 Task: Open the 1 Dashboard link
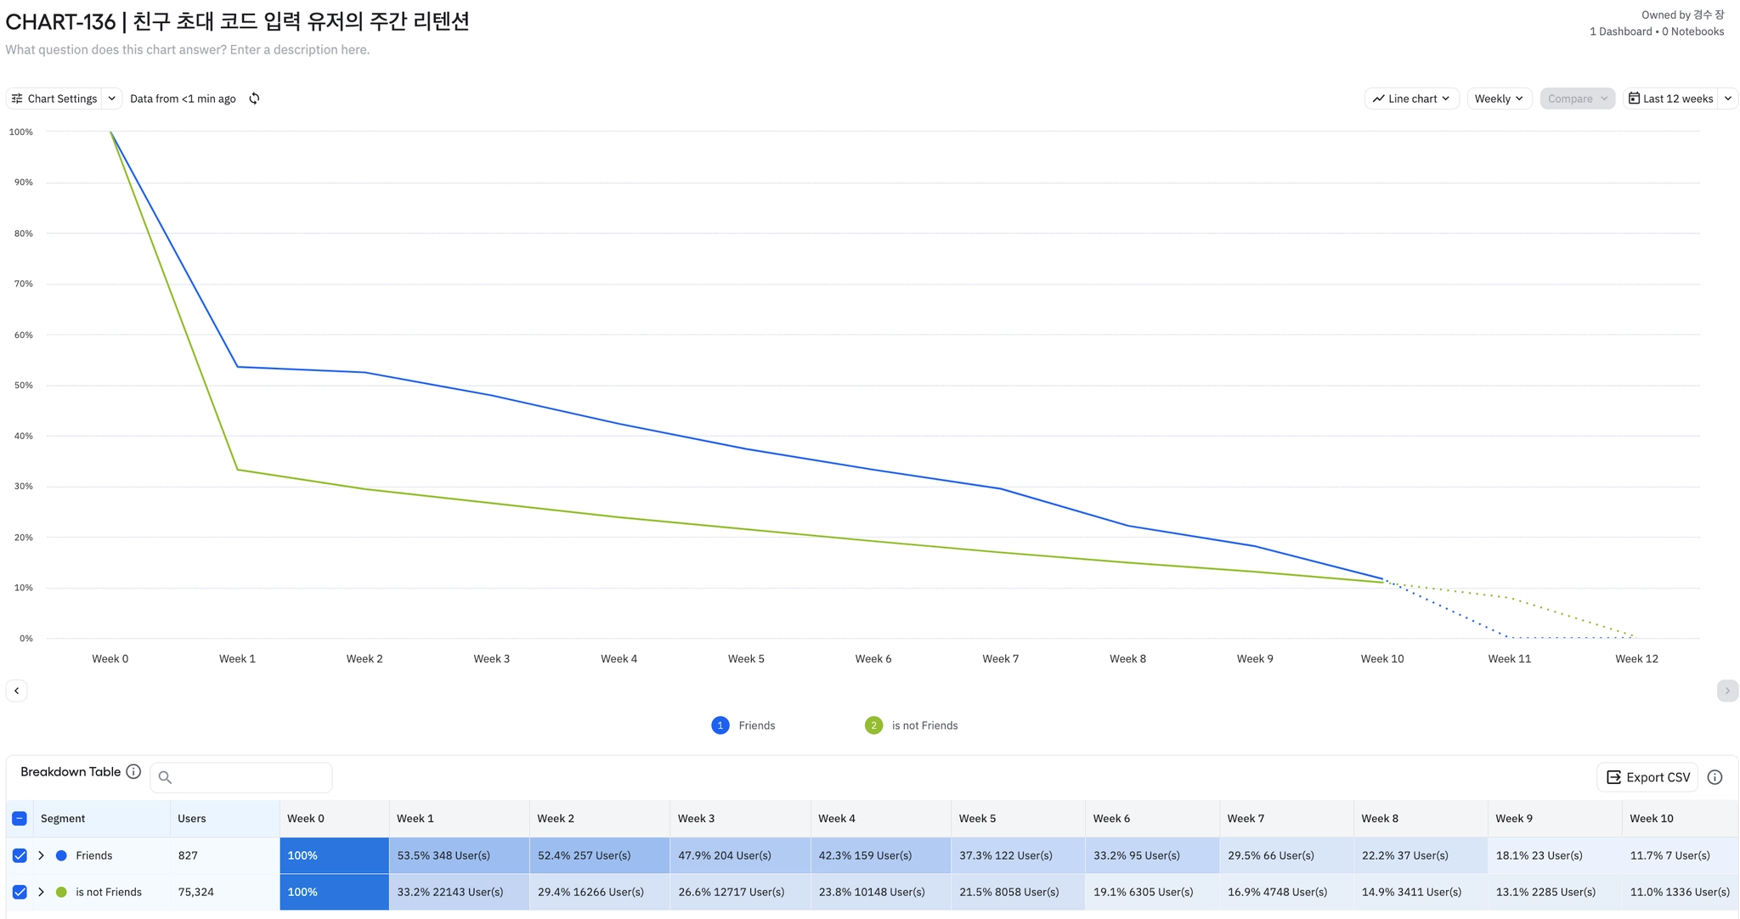coord(1620,31)
